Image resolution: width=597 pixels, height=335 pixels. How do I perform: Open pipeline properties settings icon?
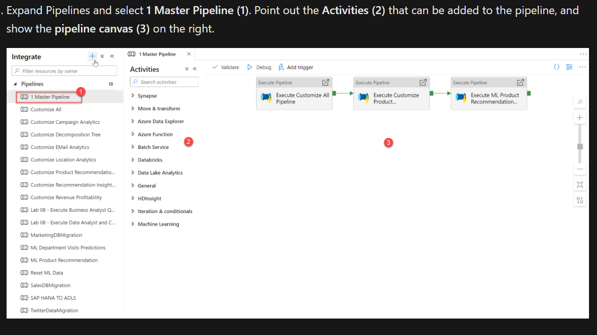point(569,67)
